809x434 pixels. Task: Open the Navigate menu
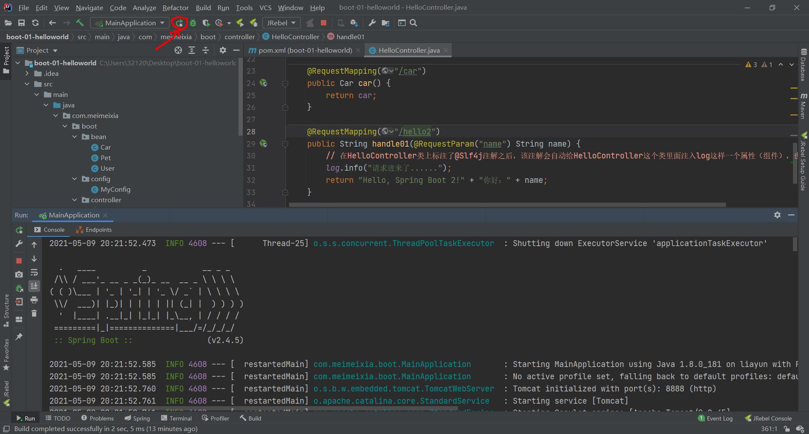(x=89, y=8)
